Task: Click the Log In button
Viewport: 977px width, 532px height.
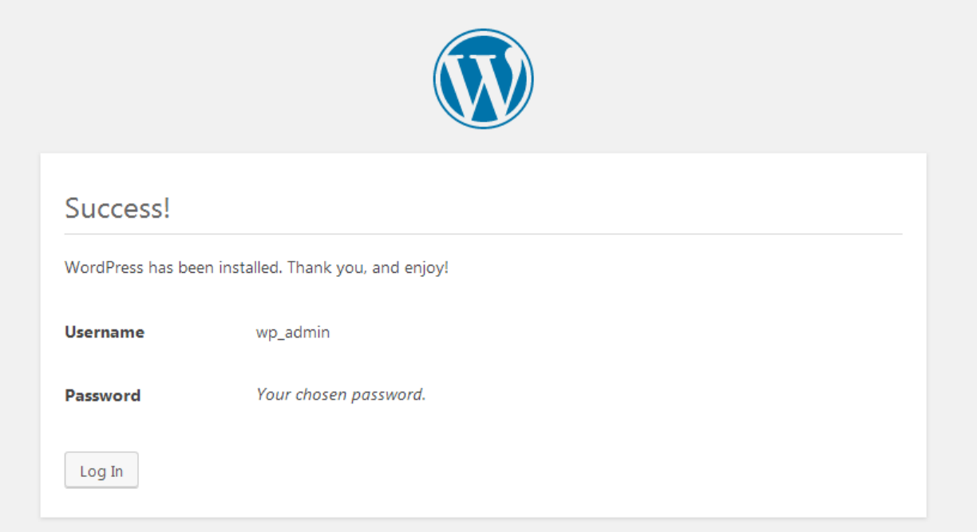Action: point(101,471)
